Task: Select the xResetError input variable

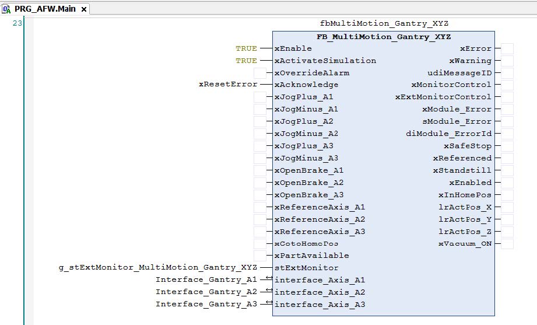Action: tap(228, 85)
